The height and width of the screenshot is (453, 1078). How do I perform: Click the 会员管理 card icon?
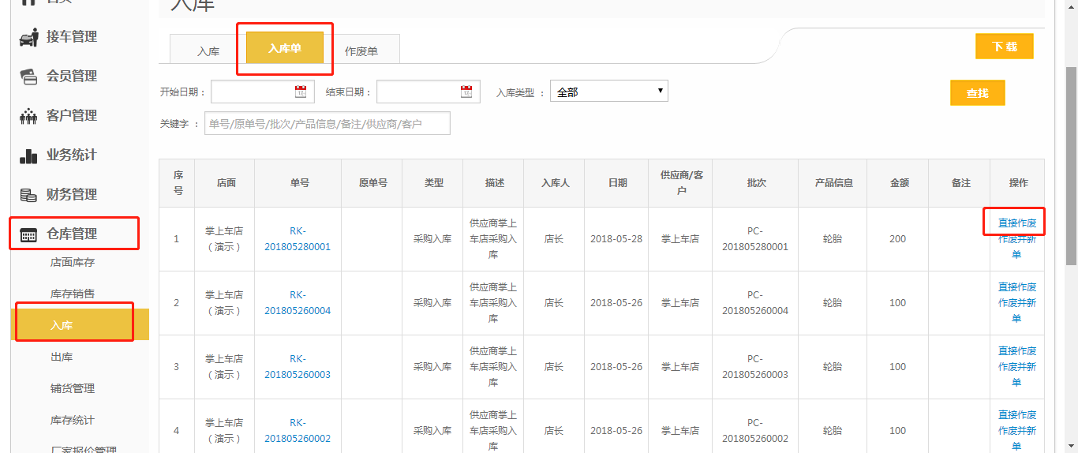pyautogui.click(x=28, y=77)
